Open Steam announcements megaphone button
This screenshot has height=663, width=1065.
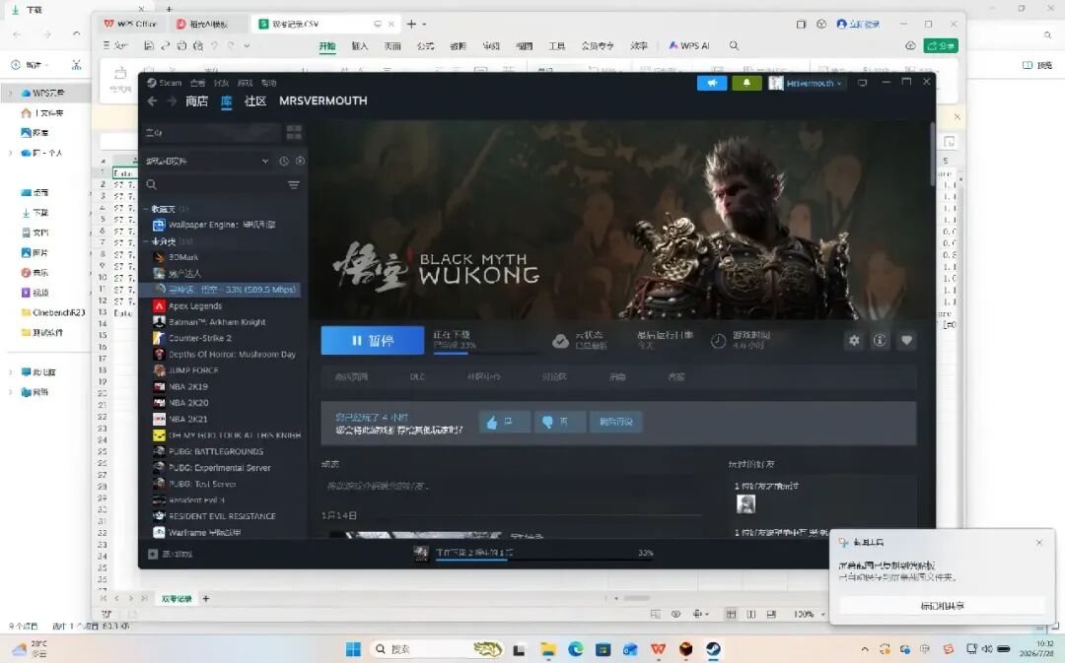point(712,83)
